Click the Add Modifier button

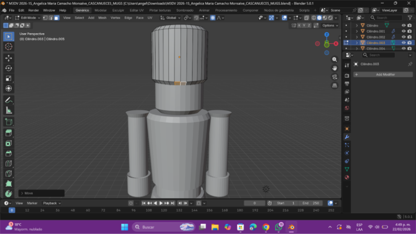tap(383, 75)
